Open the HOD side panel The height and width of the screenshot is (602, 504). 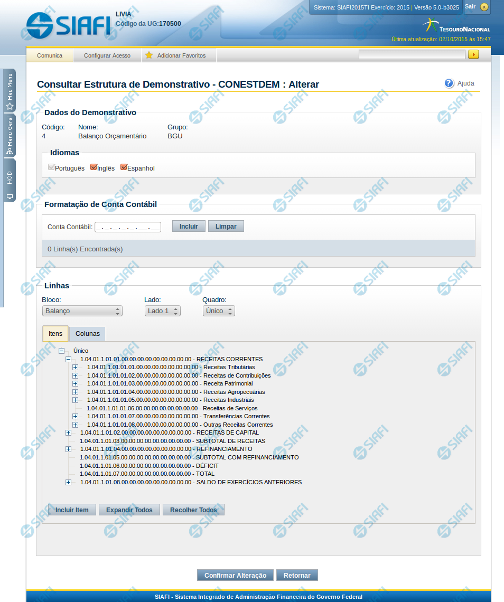point(10,180)
